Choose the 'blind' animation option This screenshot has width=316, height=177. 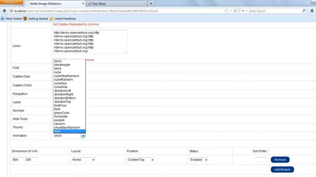(69, 68)
